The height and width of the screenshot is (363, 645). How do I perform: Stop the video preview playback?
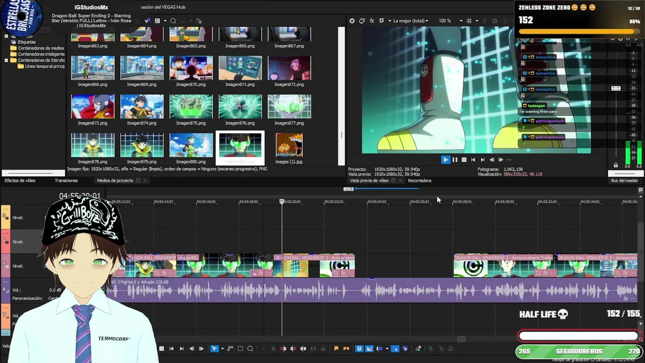click(x=464, y=159)
